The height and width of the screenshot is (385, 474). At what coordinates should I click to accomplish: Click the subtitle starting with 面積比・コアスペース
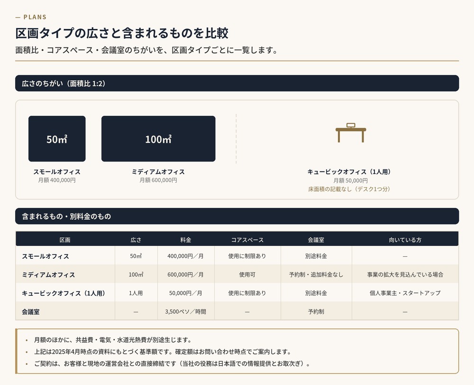146,50
